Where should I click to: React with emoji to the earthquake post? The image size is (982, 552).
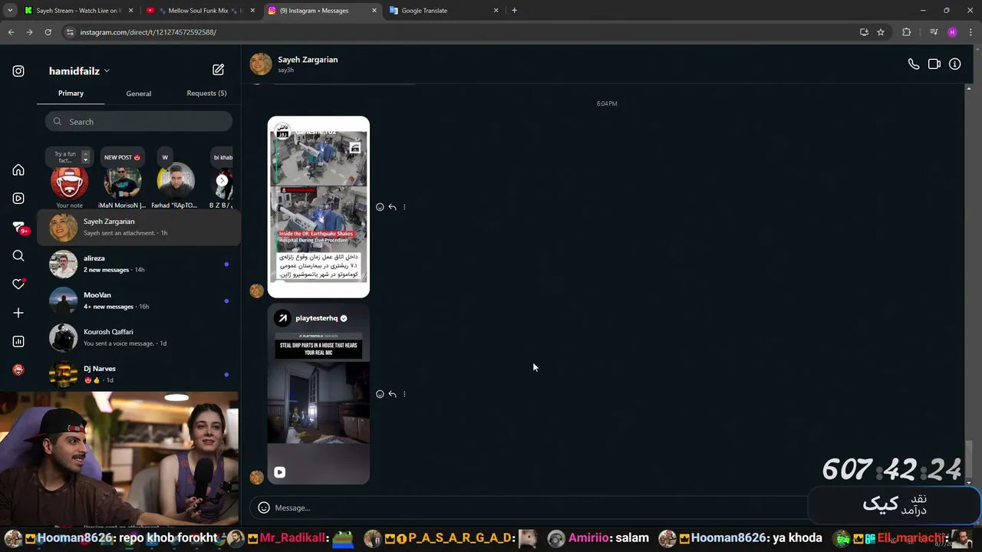[x=380, y=207]
